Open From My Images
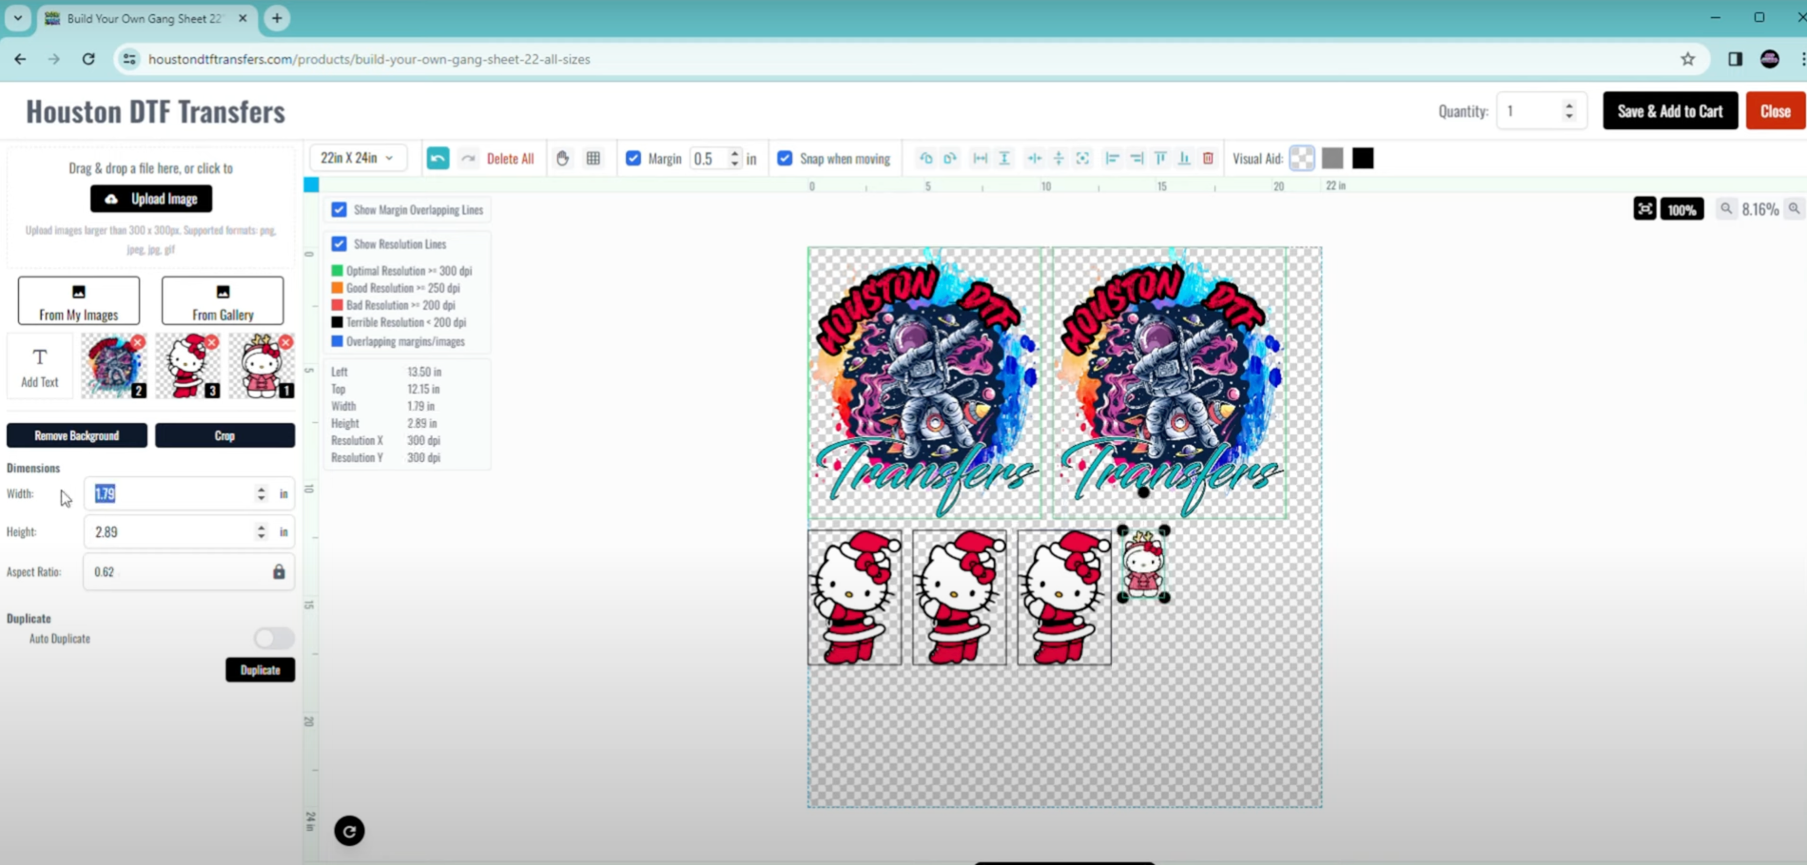Viewport: 1807px width, 865px height. click(78, 301)
